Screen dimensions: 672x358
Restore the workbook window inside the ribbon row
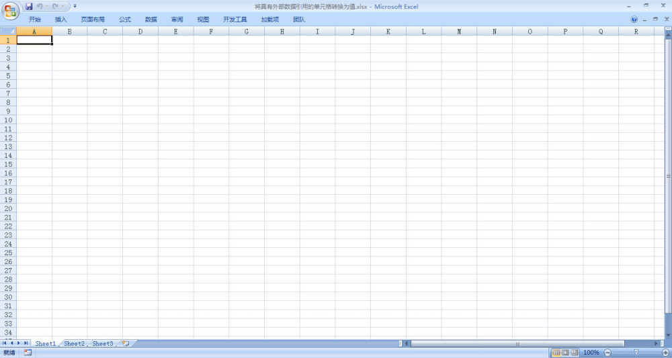pyautogui.click(x=655, y=19)
